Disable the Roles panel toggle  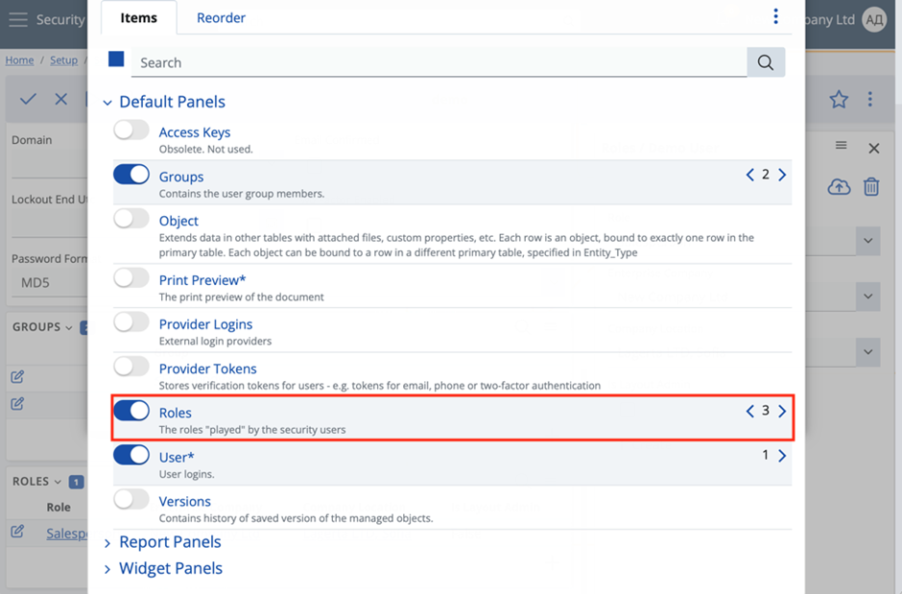pyautogui.click(x=131, y=411)
